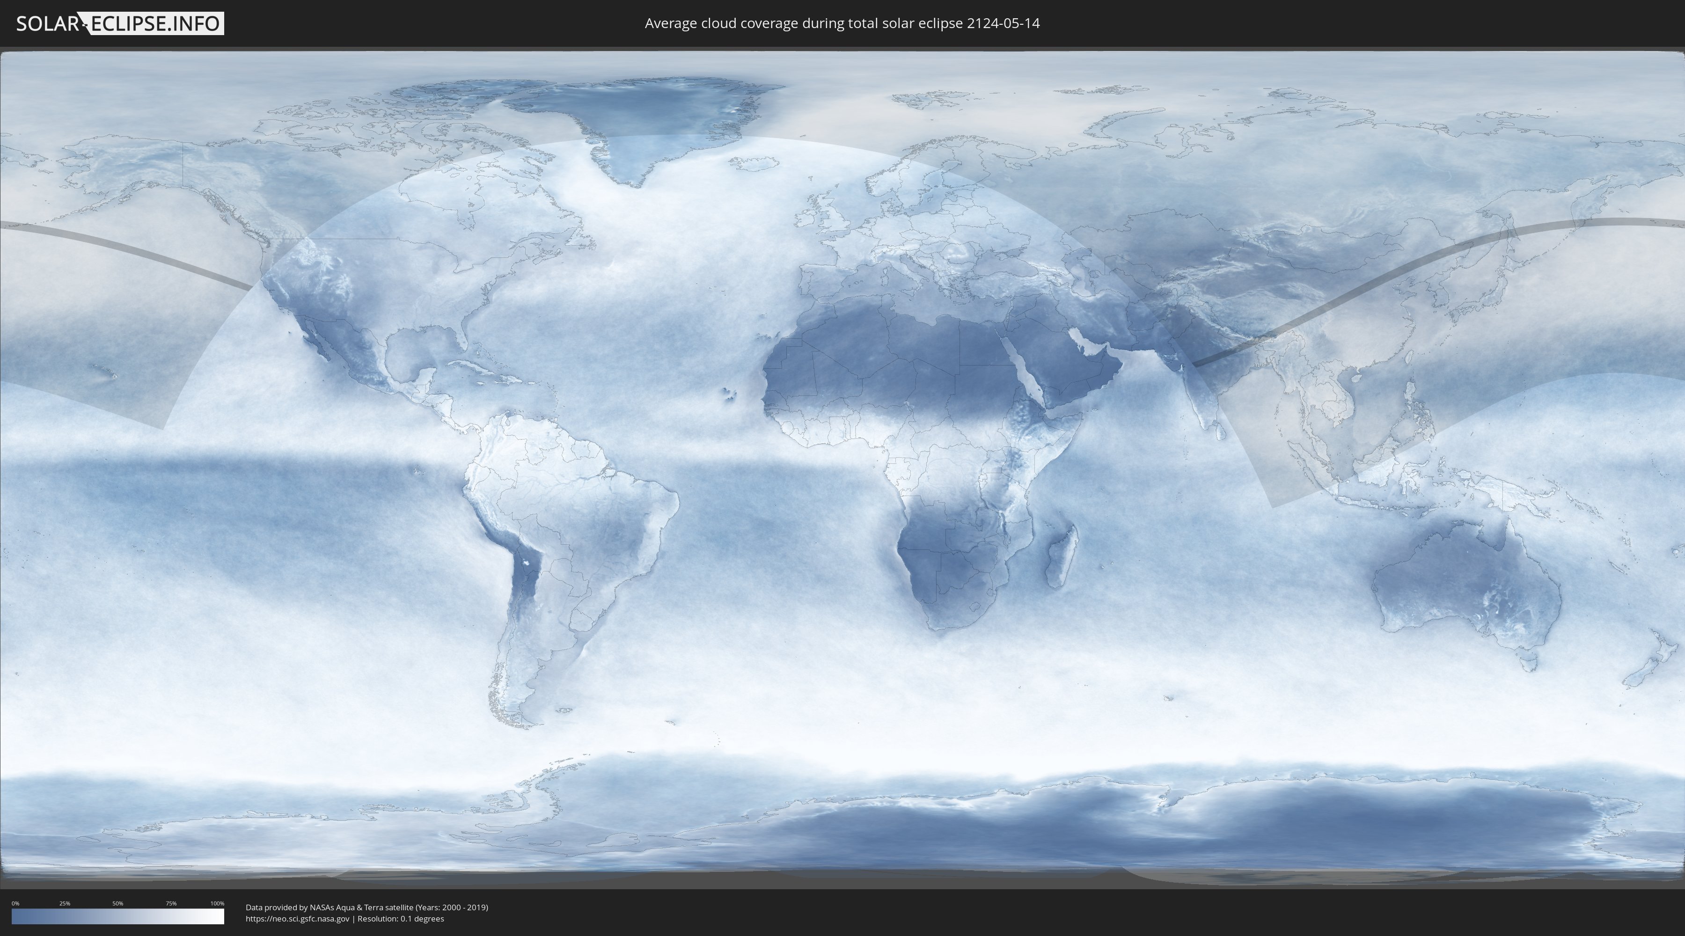Click the 'Data provided by NASAs Aqua & Terra satellite' text

coord(329,907)
